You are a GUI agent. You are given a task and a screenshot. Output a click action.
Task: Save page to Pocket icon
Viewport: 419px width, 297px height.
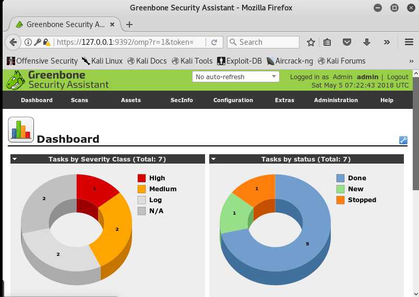[x=347, y=42]
